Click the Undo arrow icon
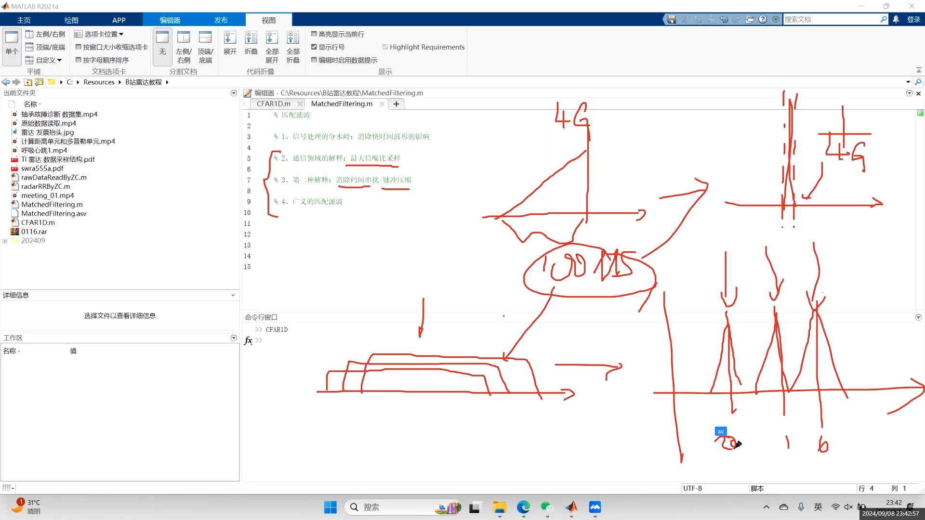Screen dimensions: 925x520 tap(724, 19)
